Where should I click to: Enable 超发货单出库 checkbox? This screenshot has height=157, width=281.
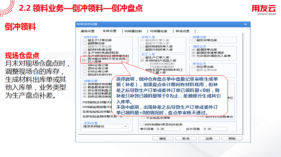[193, 40]
